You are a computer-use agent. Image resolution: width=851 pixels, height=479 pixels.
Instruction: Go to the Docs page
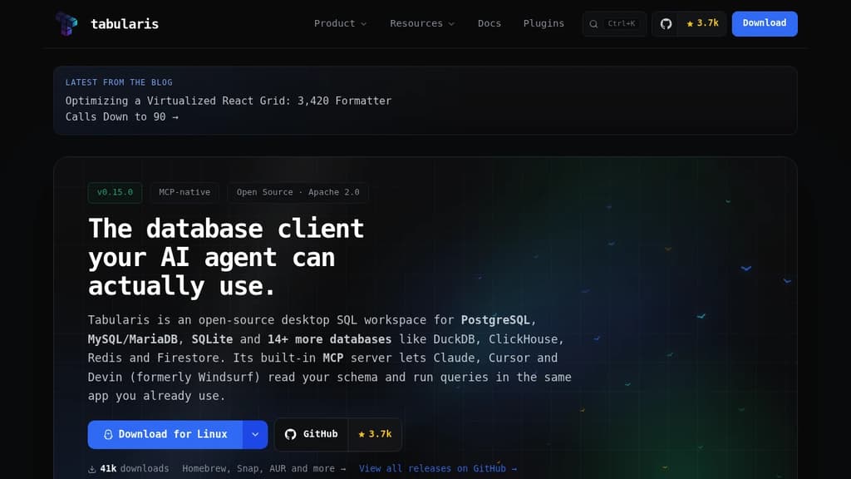(x=489, y=23)
